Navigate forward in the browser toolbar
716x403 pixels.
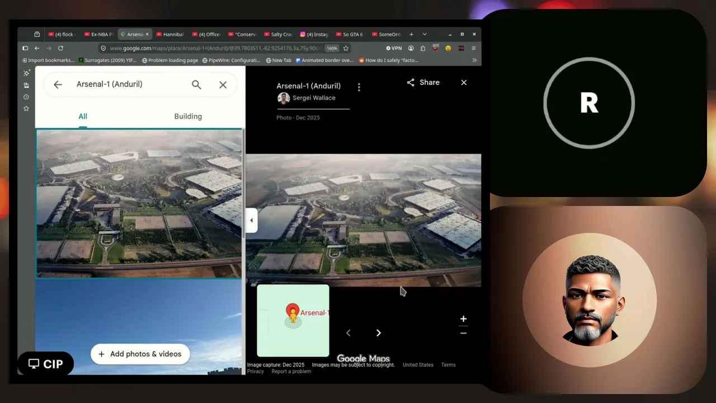pyautogui.click(x=49, y=48)
